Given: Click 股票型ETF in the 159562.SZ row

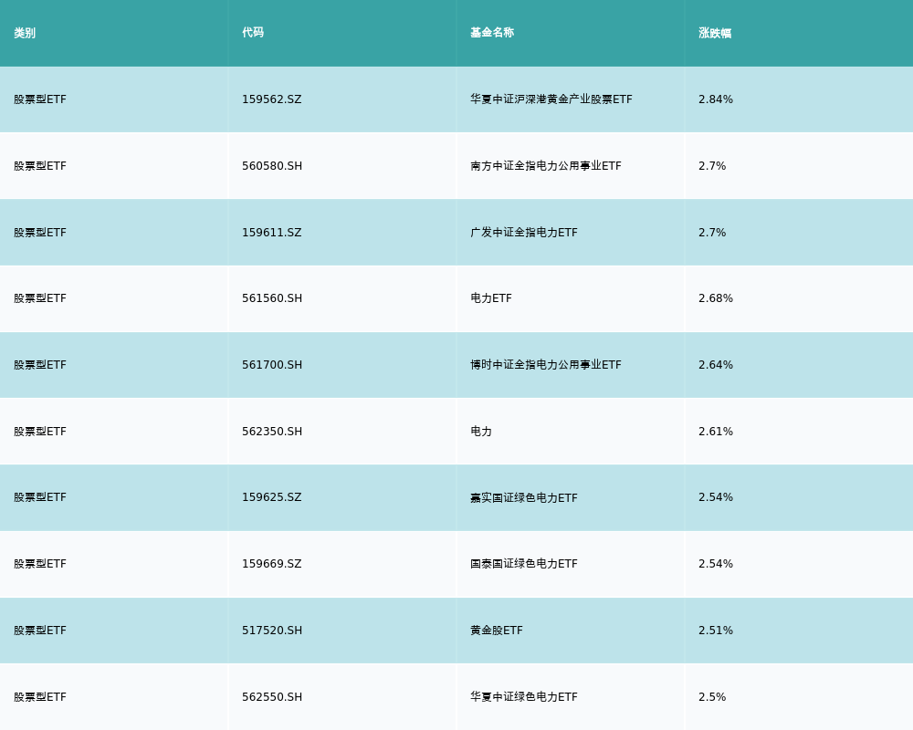Looking at the screenshot, I should pyautogui.click(x=40, y=99).
